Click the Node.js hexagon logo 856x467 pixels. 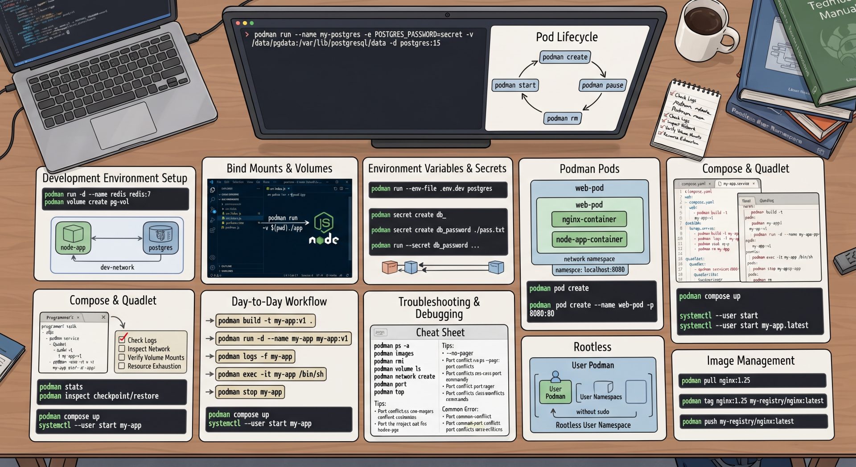point(324,223)
